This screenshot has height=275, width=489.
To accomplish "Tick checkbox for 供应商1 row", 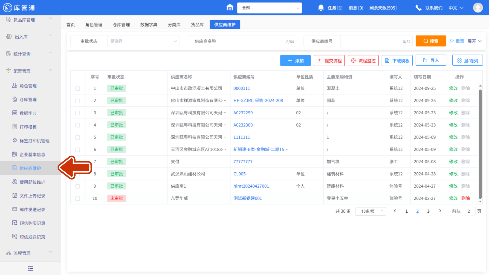I will click(78, 186).
